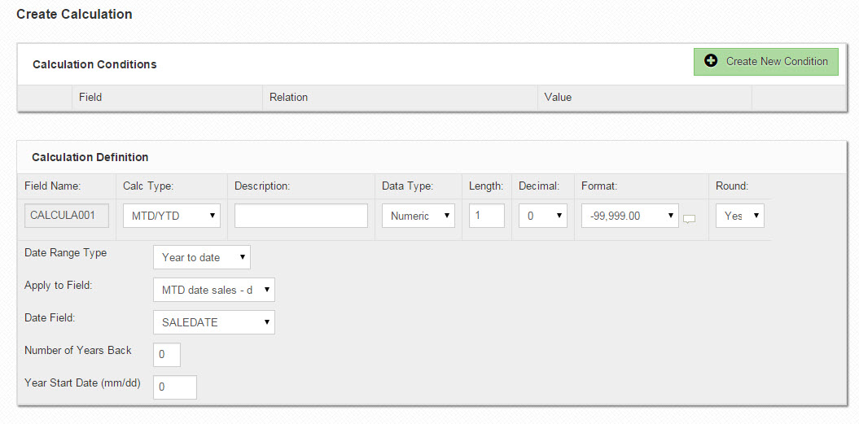Click the Field Name: label

[53, 186]
